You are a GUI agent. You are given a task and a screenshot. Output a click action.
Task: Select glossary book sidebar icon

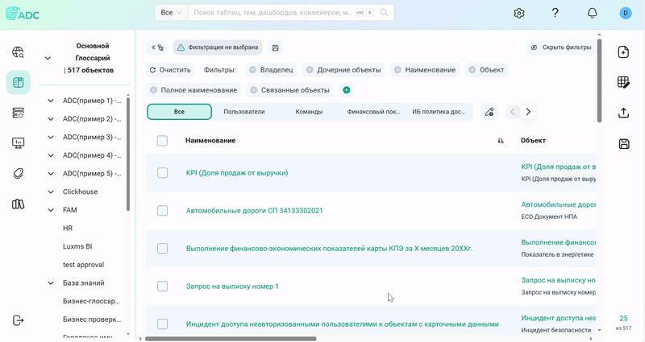pos(18,83)
